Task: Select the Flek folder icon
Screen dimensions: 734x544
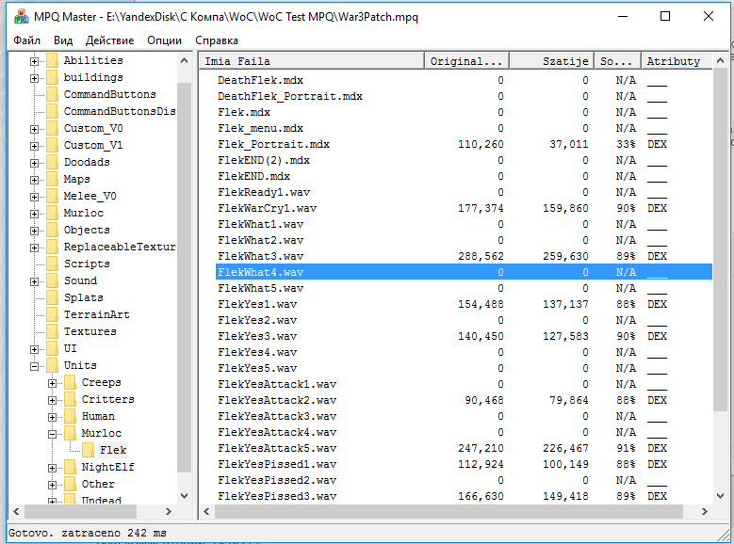Action: pos(88,450)
